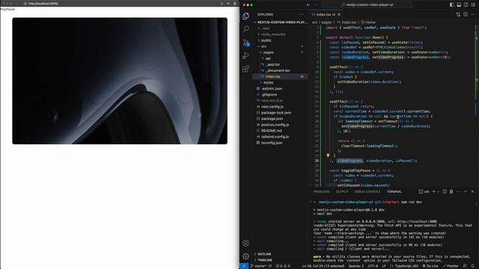
Task: Click the zsh terminal shell indicator
Action: (424, 191)
